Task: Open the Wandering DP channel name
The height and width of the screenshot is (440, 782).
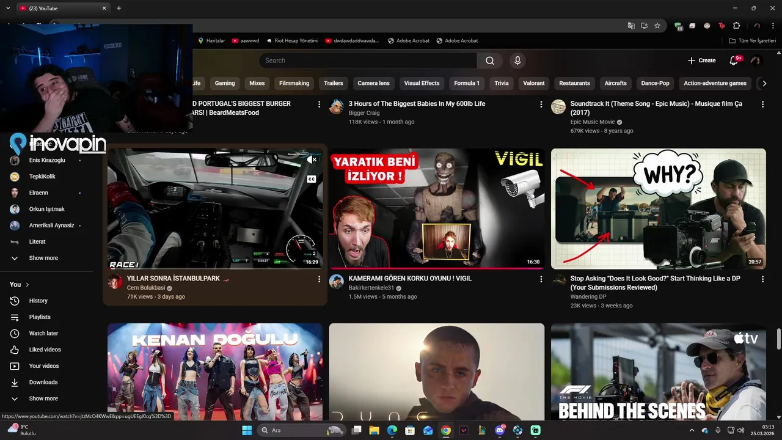Action: point(588,297)
